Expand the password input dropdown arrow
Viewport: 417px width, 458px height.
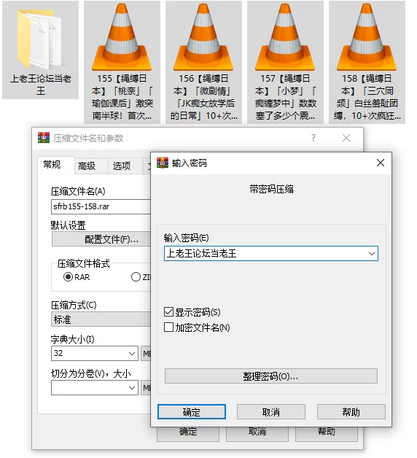372,254
